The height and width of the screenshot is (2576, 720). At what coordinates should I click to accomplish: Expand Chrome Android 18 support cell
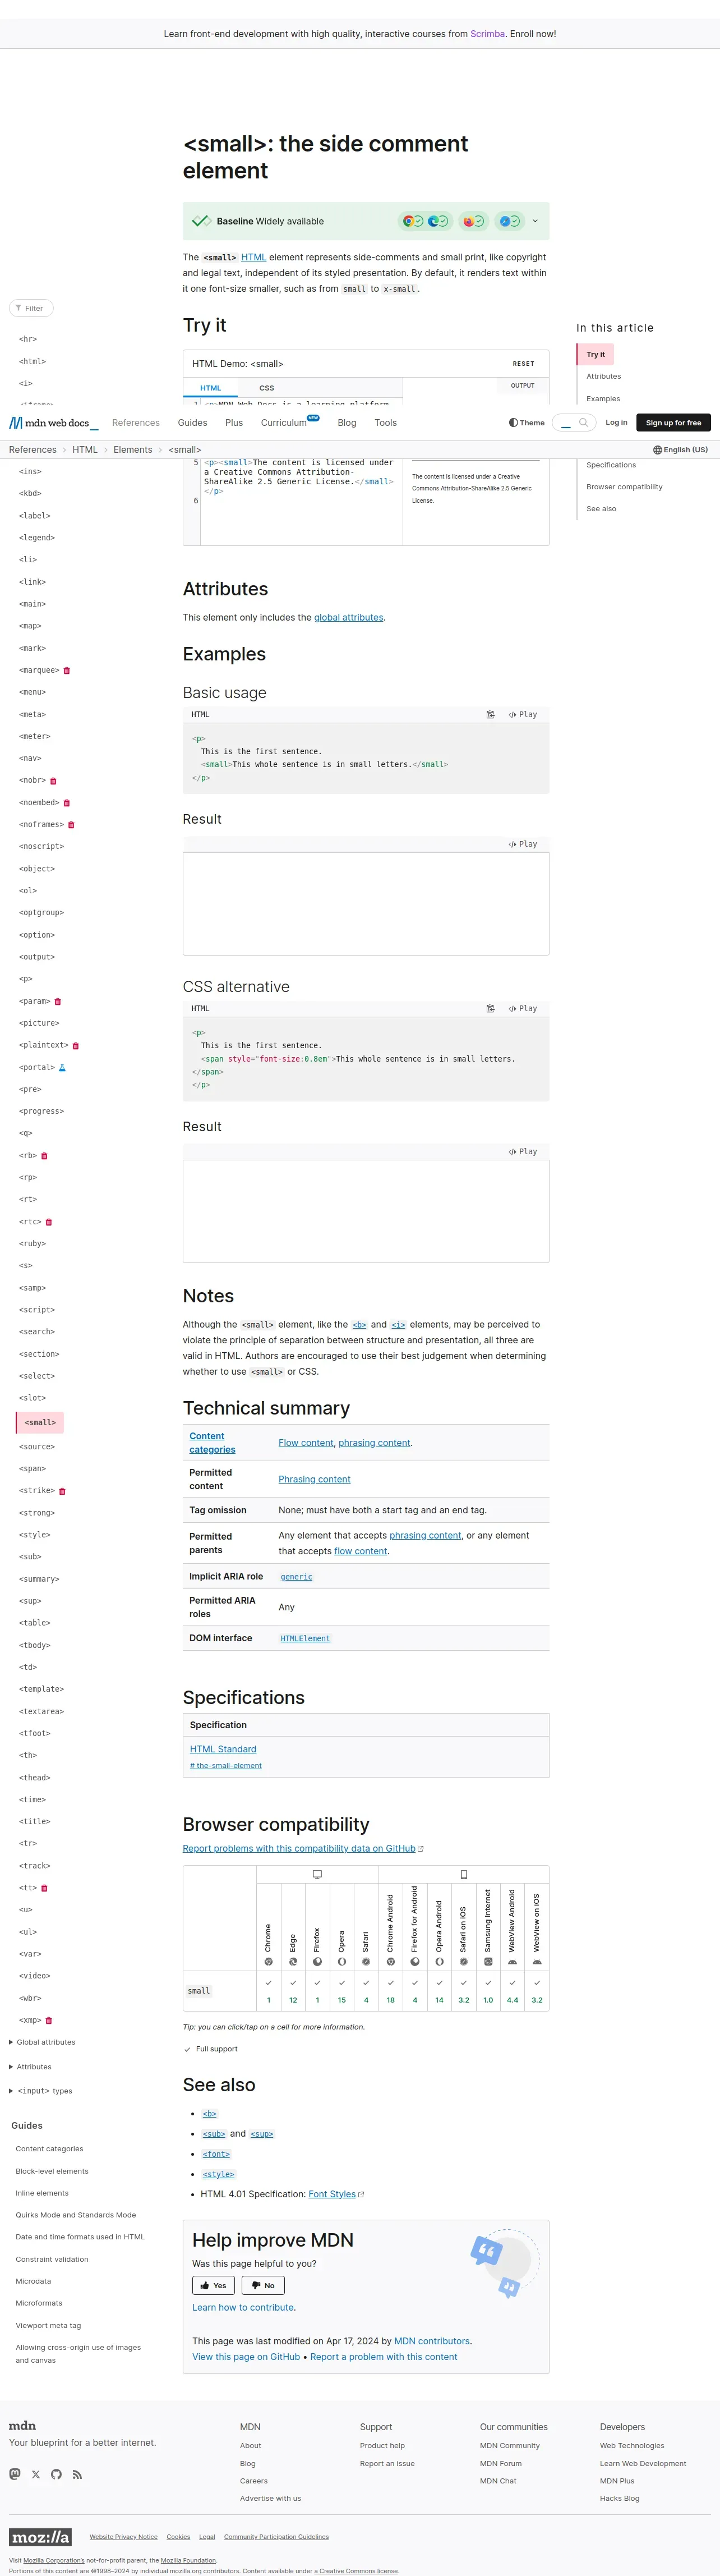click(390, 1991)
